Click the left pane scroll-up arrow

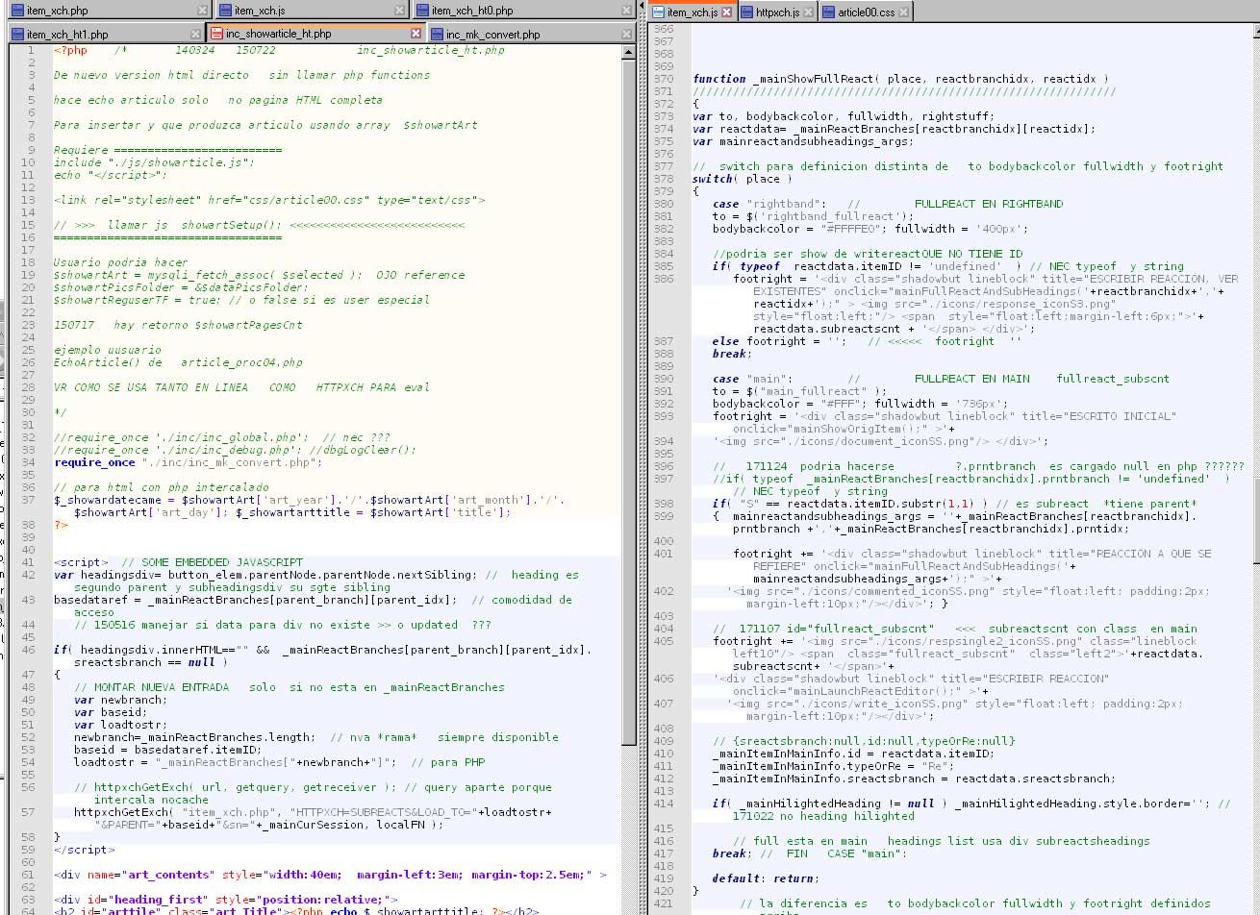tap(628, 51)
